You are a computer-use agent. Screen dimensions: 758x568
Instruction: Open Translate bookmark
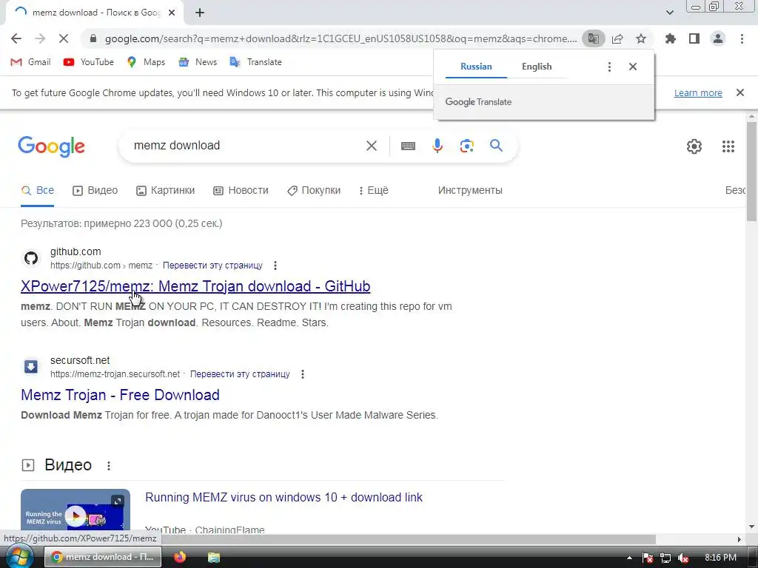pos(255,62)
